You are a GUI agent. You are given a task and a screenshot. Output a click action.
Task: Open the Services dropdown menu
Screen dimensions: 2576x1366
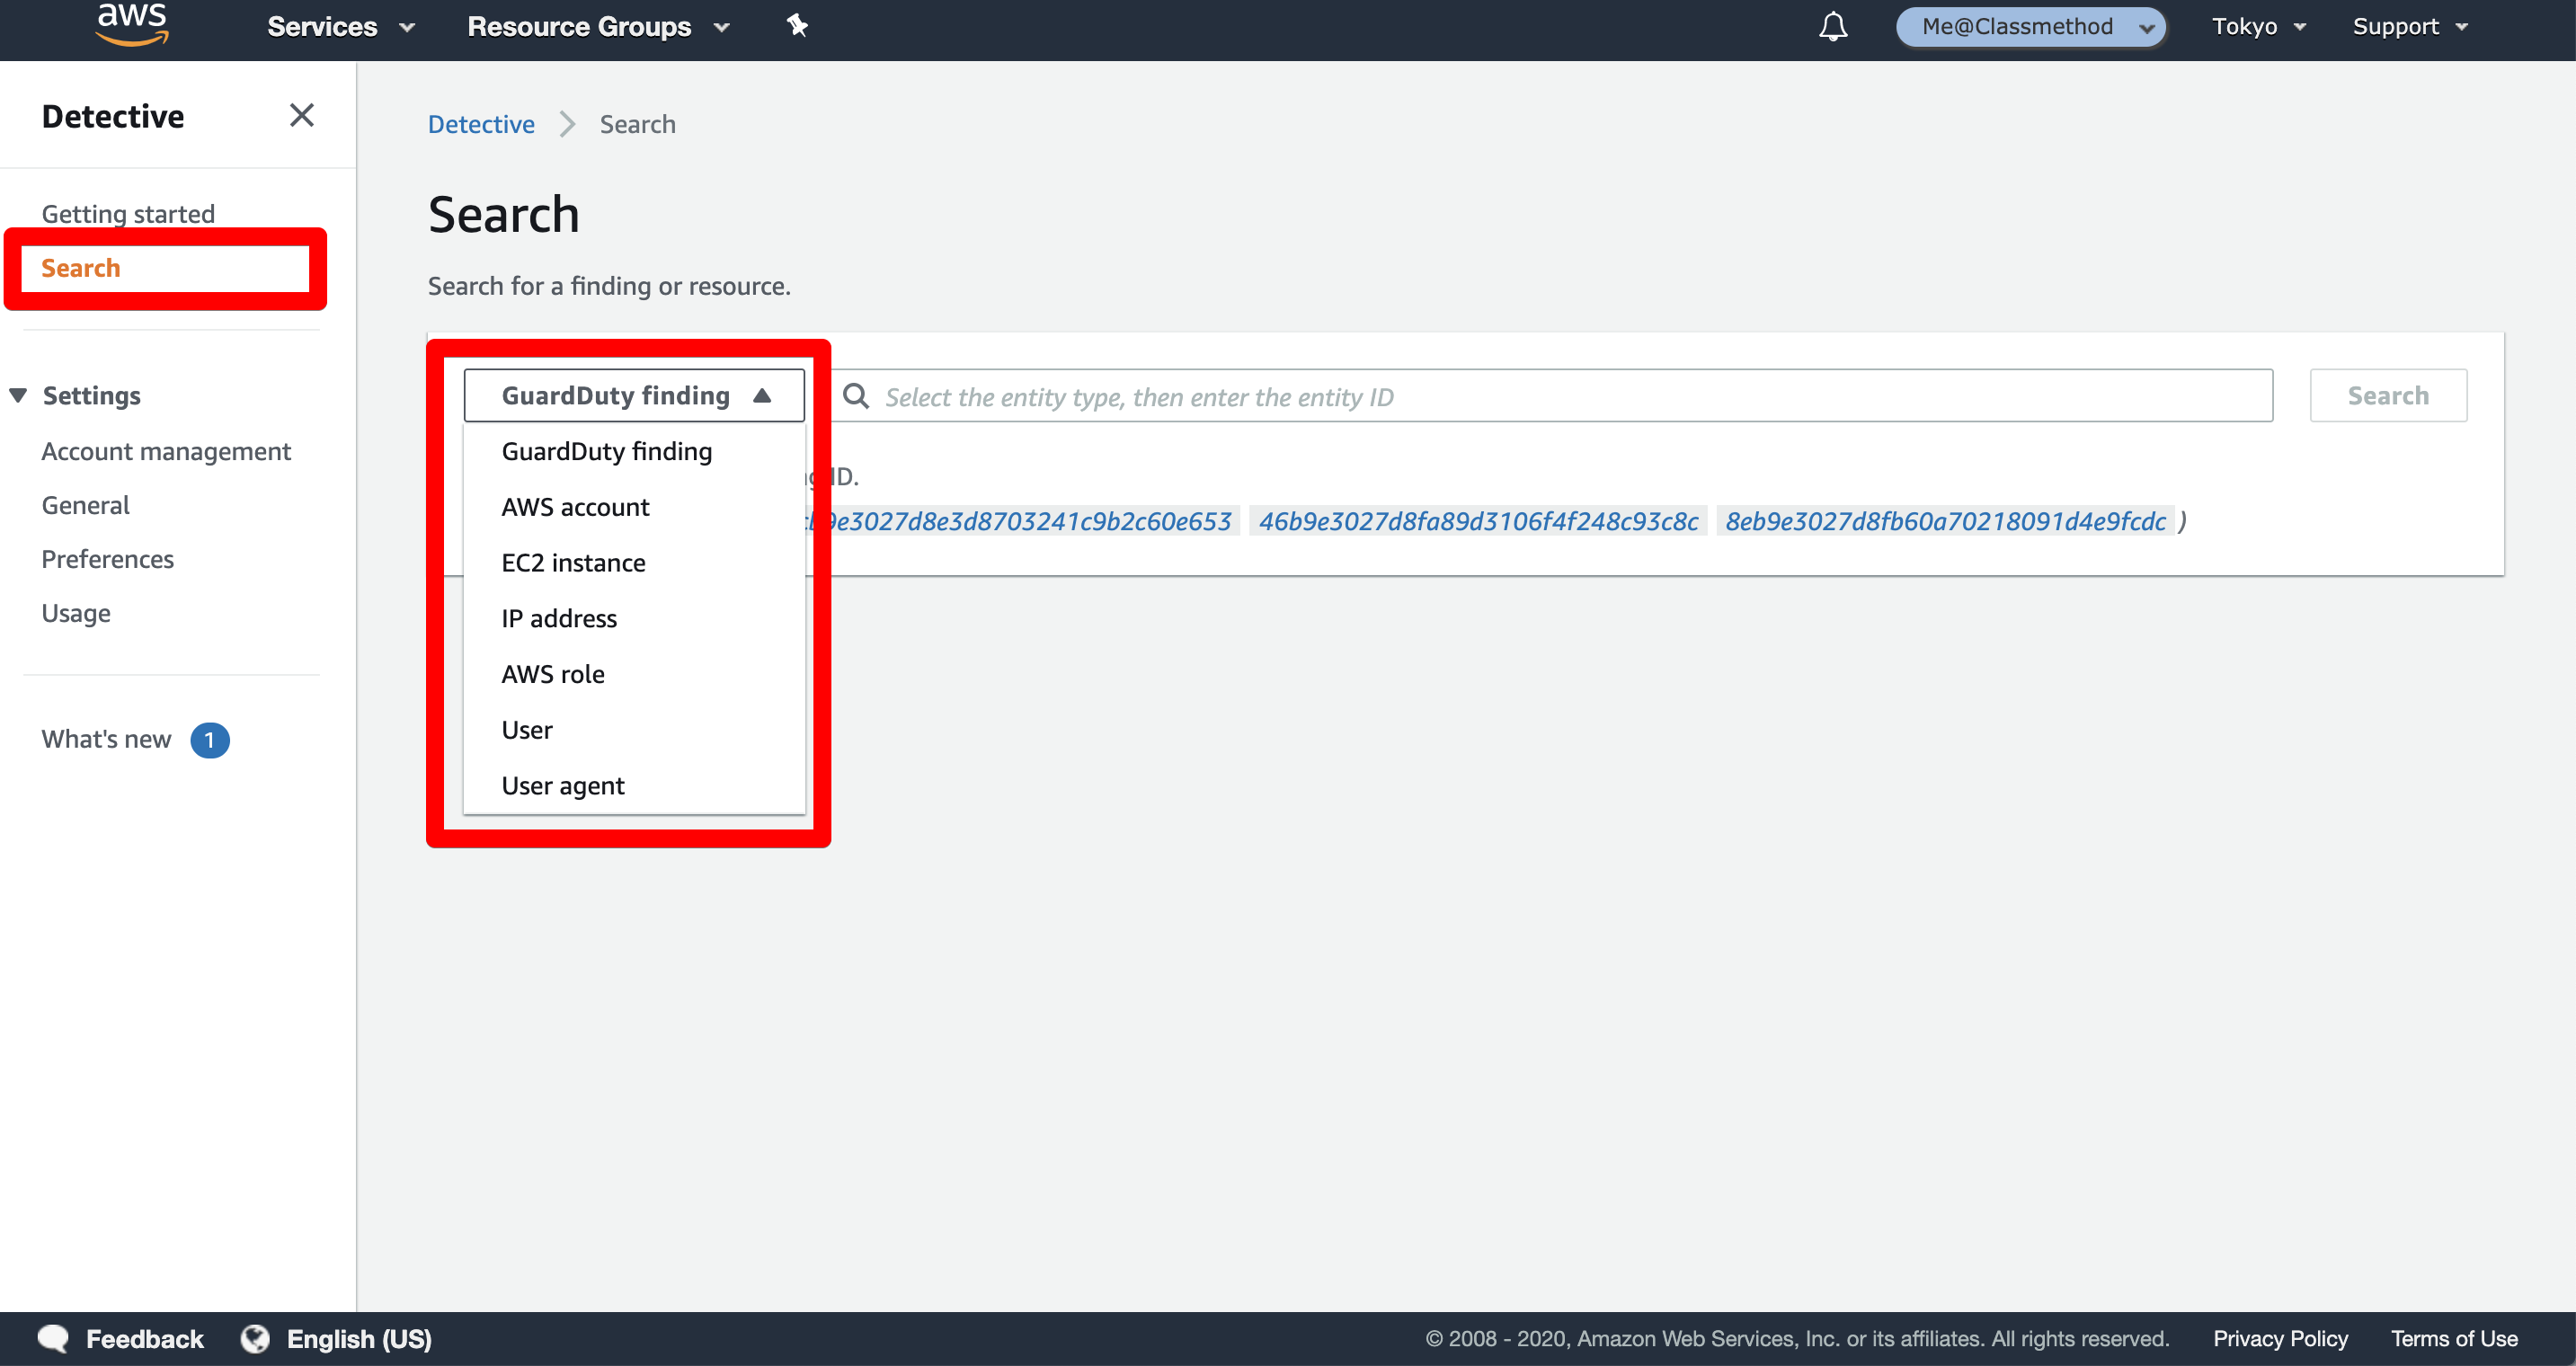coord(340,27)
